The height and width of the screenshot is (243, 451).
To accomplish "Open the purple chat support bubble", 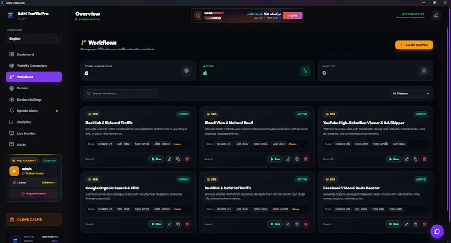I will [437, 231].
